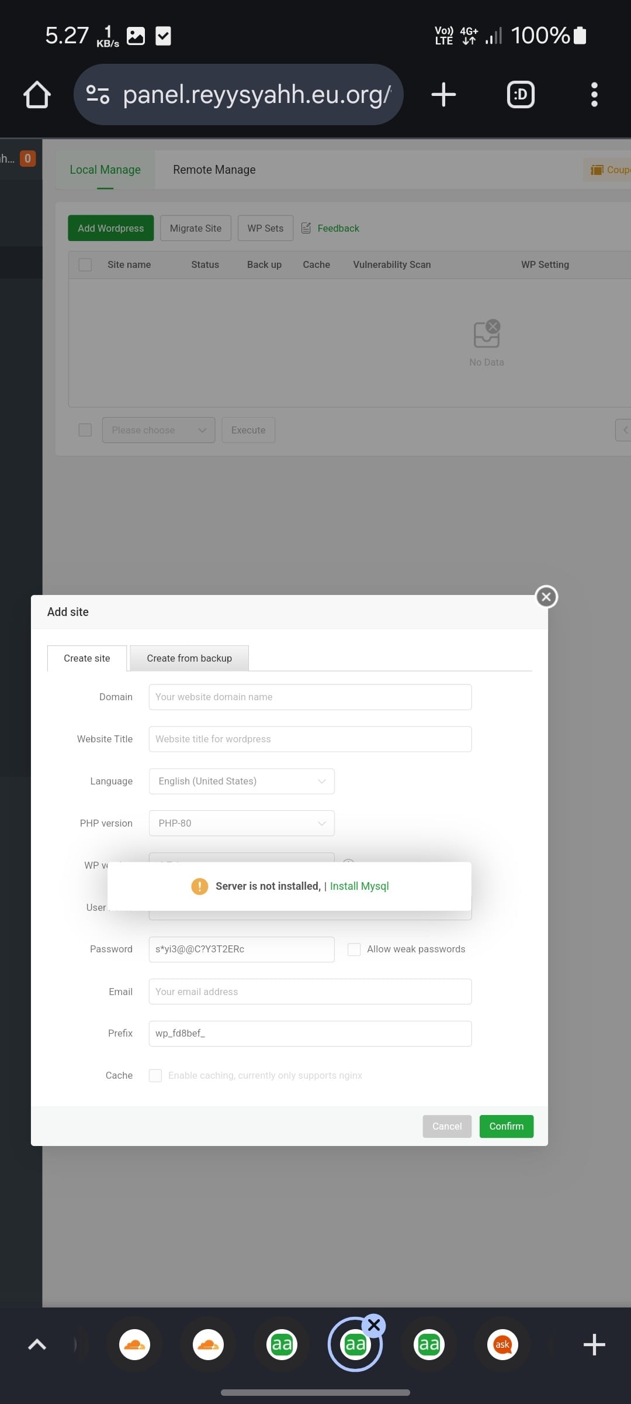Tap the browser home icon
Image resolution: width=631 pixels, height=1404 pixels.
37,95
